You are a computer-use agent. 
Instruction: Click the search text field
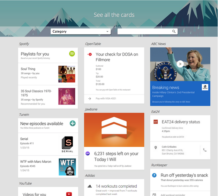148,31
